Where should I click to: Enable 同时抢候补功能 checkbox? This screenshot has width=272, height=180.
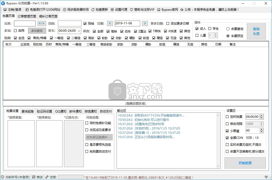[x=87, y=123]
